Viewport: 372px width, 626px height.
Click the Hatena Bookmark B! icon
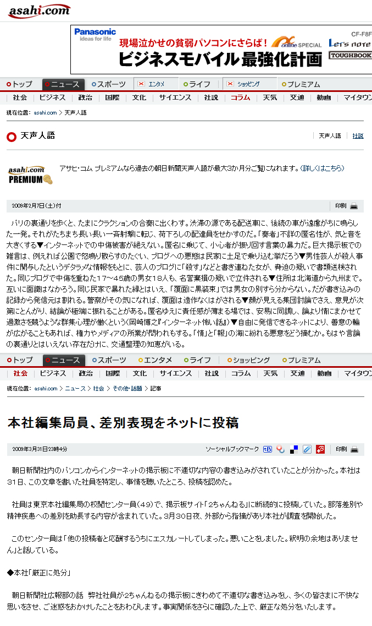click(267, 449)
